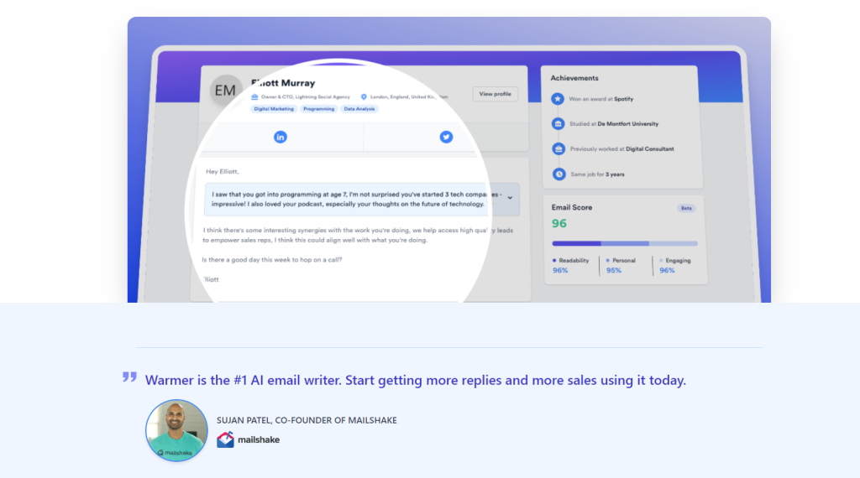Screen dimensions: 860x478
Task: Click the clock icon beside Same job
Action: coord(558,174)
